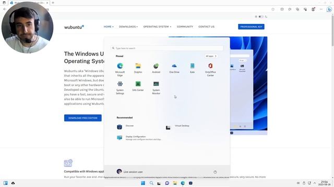Click the wubuntu logo
The image size is (334, 187).
point(74,27)
